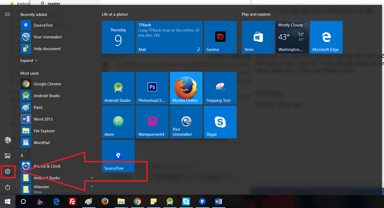Open the Wampserver64 tile
The height and width of the screenshot is (208, 384).
152,122
